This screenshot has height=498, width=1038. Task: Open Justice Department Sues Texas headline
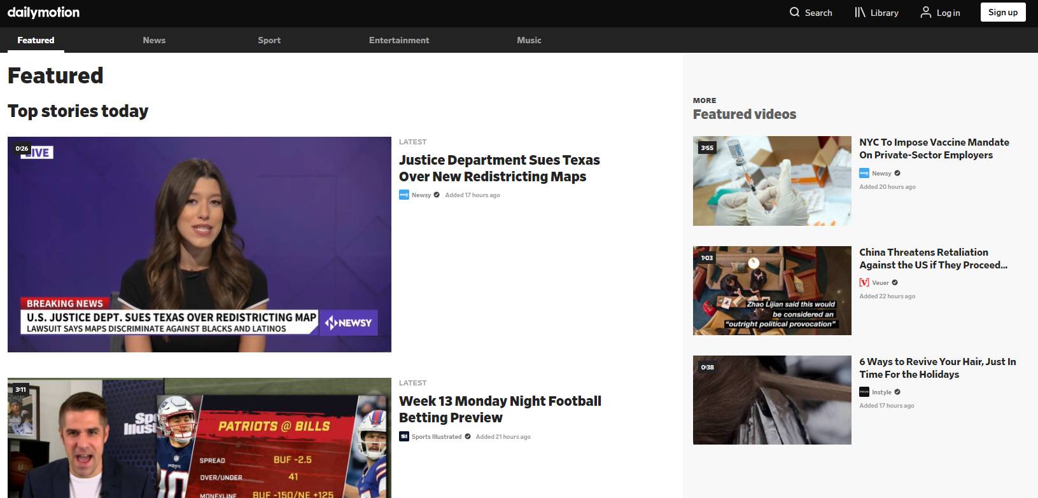click(499, 168)
